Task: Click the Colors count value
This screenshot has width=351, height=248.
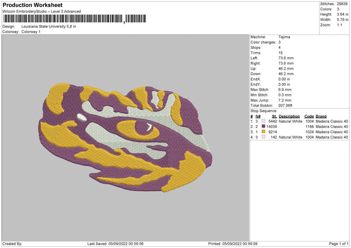Action: [x=338, y=9]
